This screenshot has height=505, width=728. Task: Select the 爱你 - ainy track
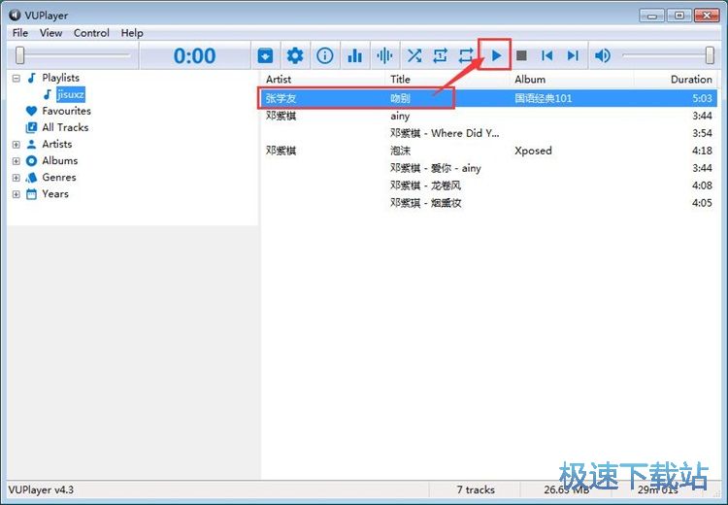[489, 168]
